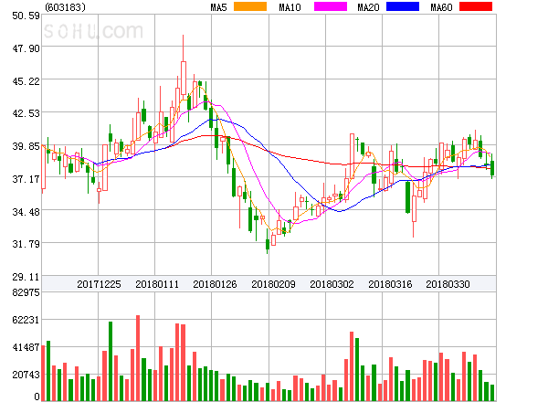This screenshot has height=402, width=548.
Task: Click the 47.90 price axis label
Action: pyautogui.click(x=26, y=48)
